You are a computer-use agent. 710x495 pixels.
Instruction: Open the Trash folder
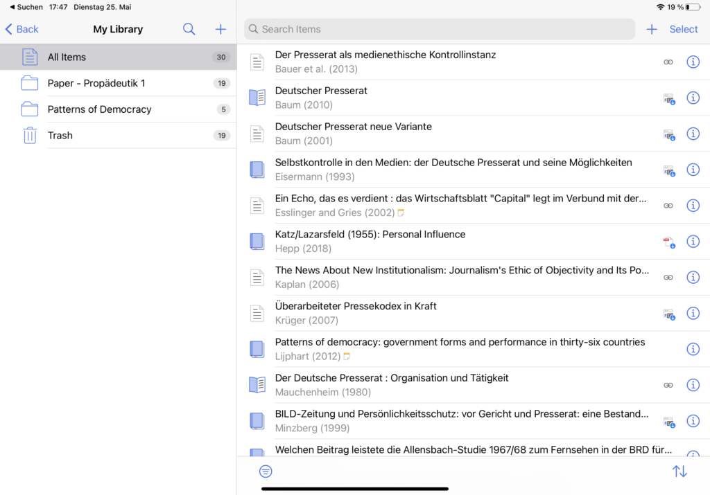point(118,136)
